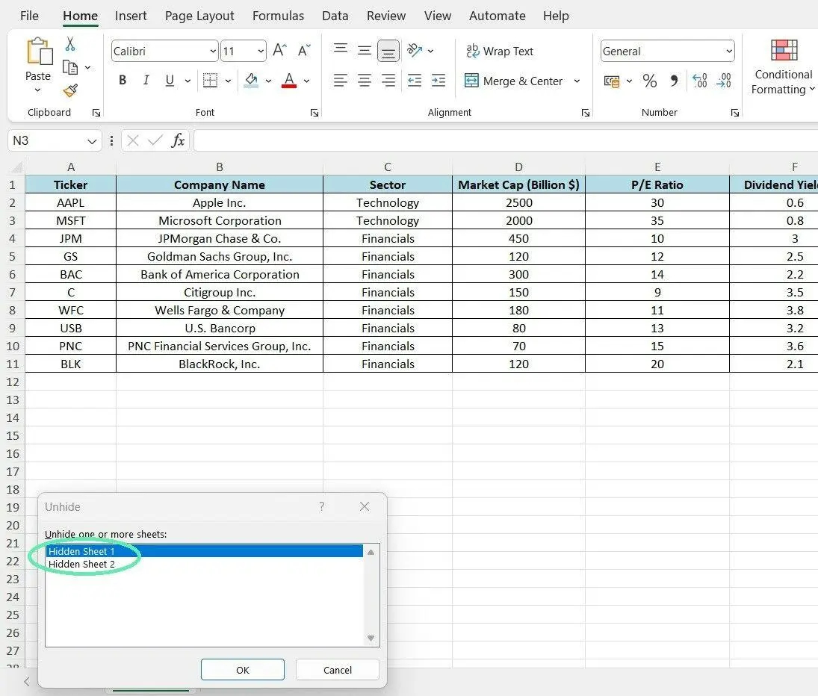Select the Format Painter brush

(x=70, y=90)
